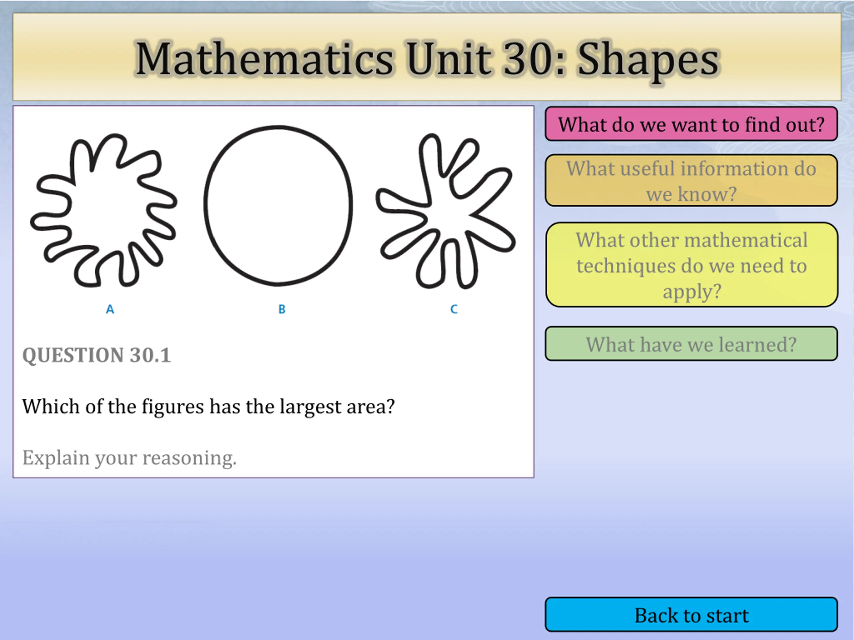Click the blue label 'A'
This screenshot has height=640, width=854.
tap(110, 309)
